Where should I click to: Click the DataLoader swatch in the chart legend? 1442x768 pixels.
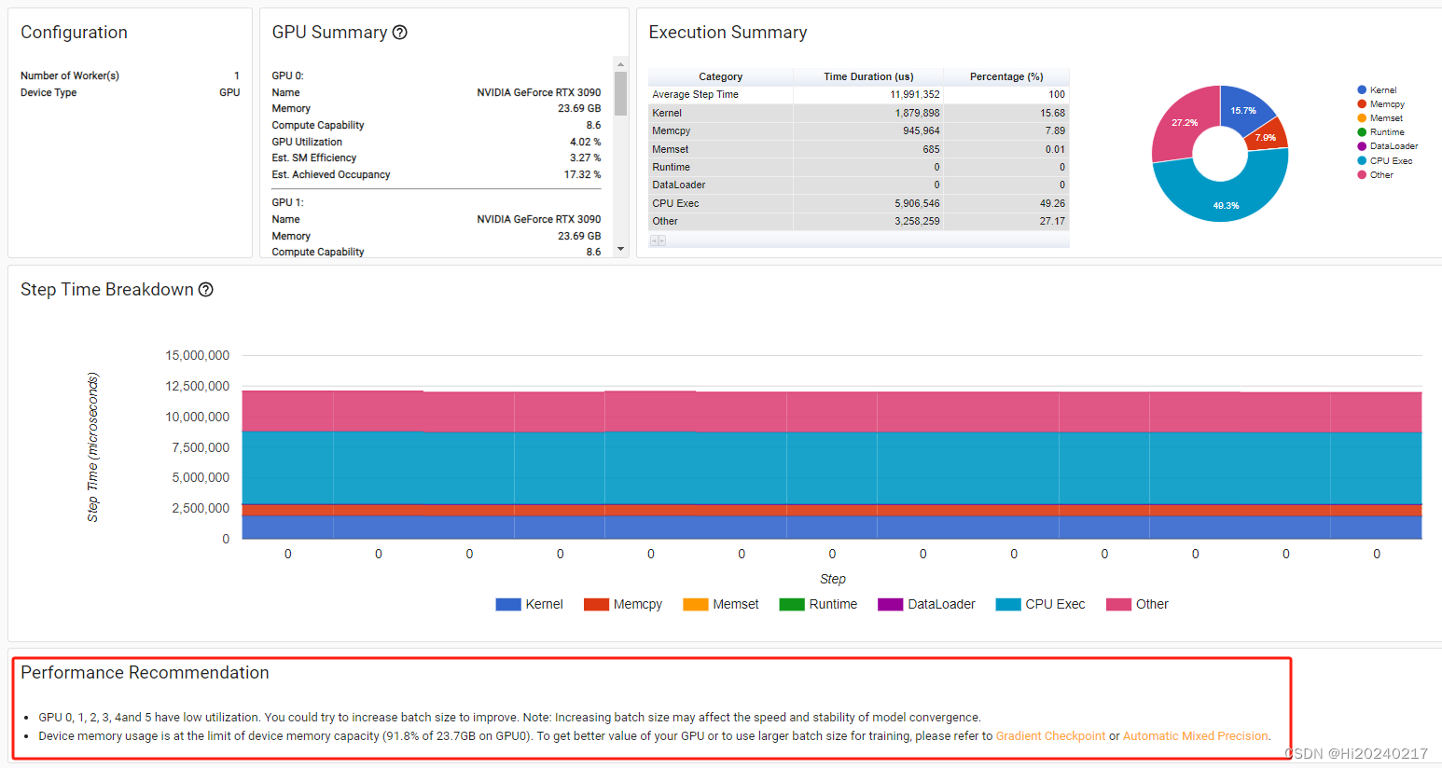pyautogui.click(x=891, y=605)
